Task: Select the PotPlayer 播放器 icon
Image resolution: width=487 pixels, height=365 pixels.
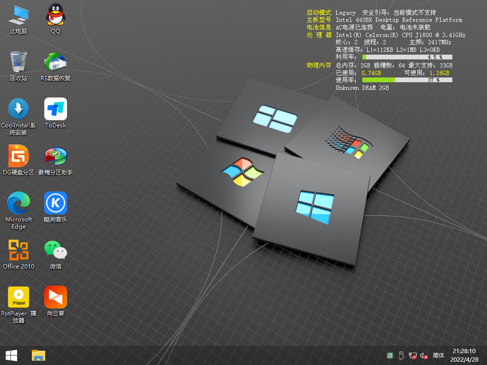Action: pos(19,305)
